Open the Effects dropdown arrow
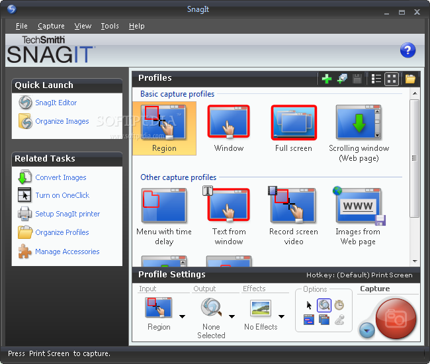This screenshot has height=364, width=430. pos(281,316)
